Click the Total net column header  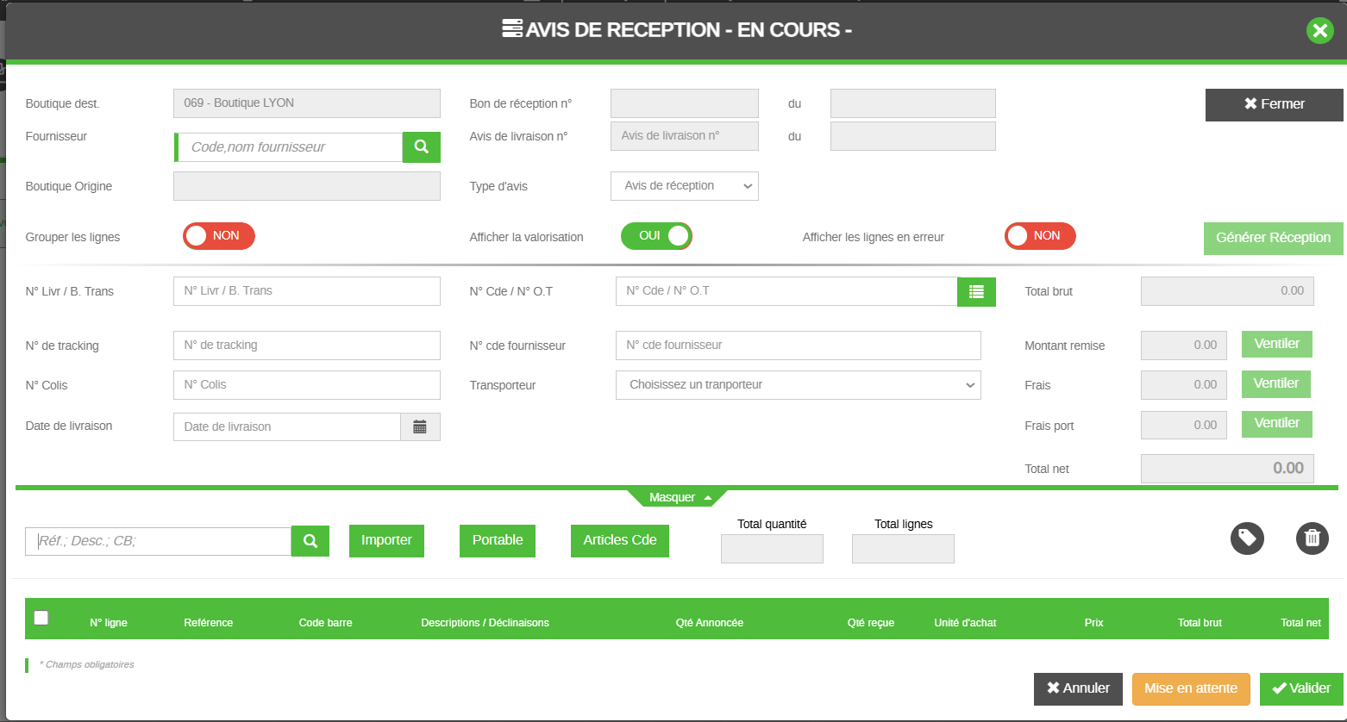tap(1301, 623)
